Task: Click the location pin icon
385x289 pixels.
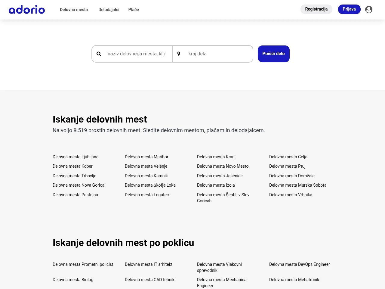Action: (179, 54)
